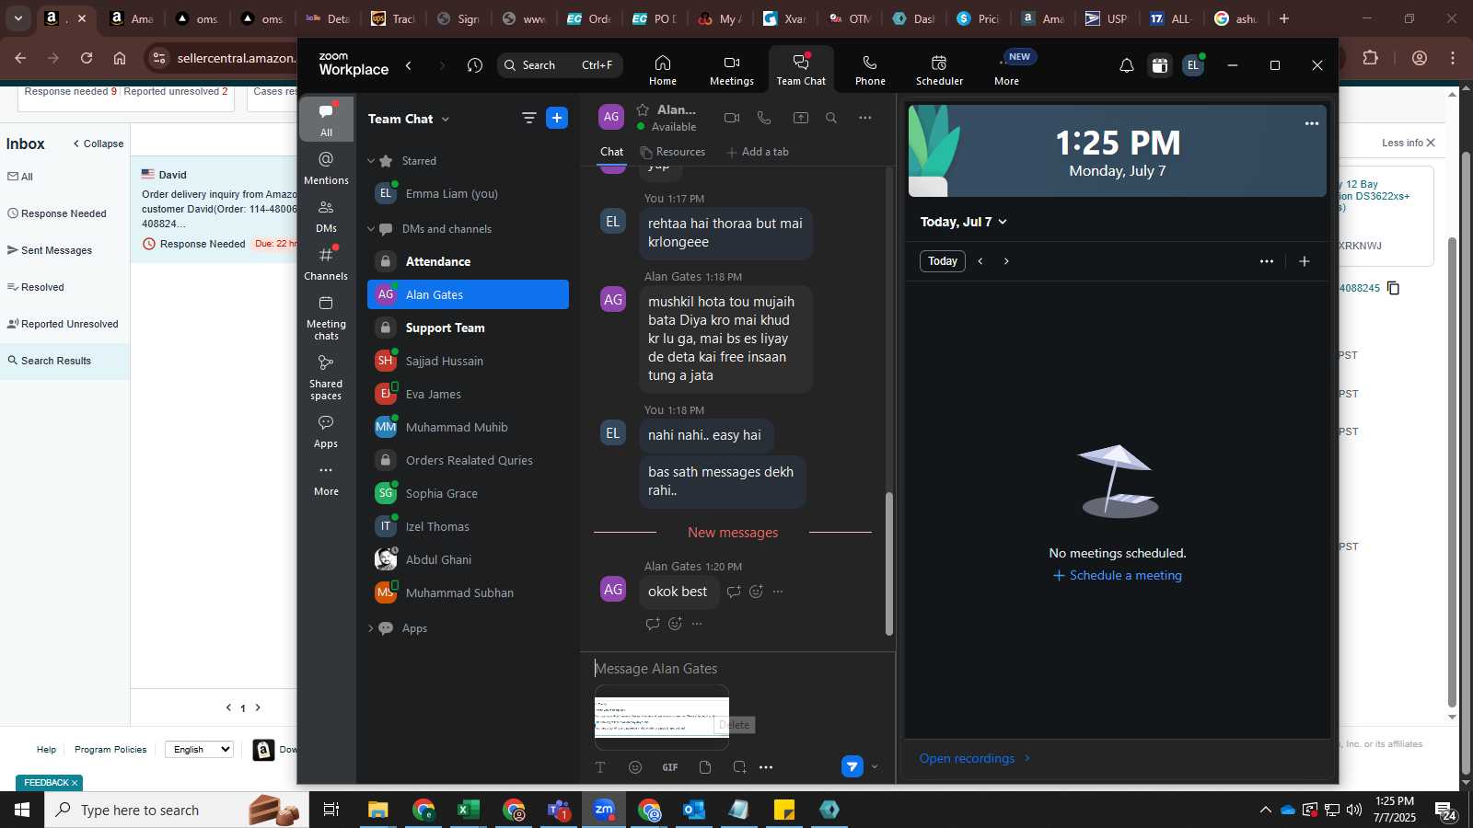Image resolution: width=1473 pixels, height=828 pixels.
Task: Open the EL profile avatar menu in Zoom
Action: point(1193,65)
